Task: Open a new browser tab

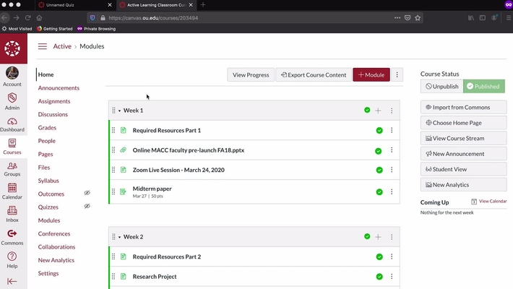Action: [203, 5]
